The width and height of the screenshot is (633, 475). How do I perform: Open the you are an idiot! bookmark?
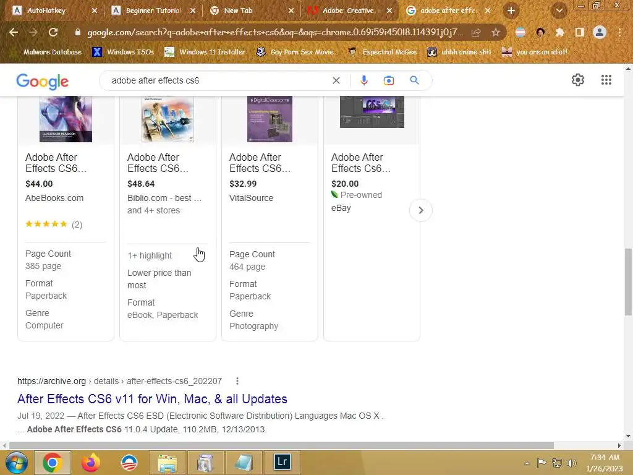pos(534,52)
